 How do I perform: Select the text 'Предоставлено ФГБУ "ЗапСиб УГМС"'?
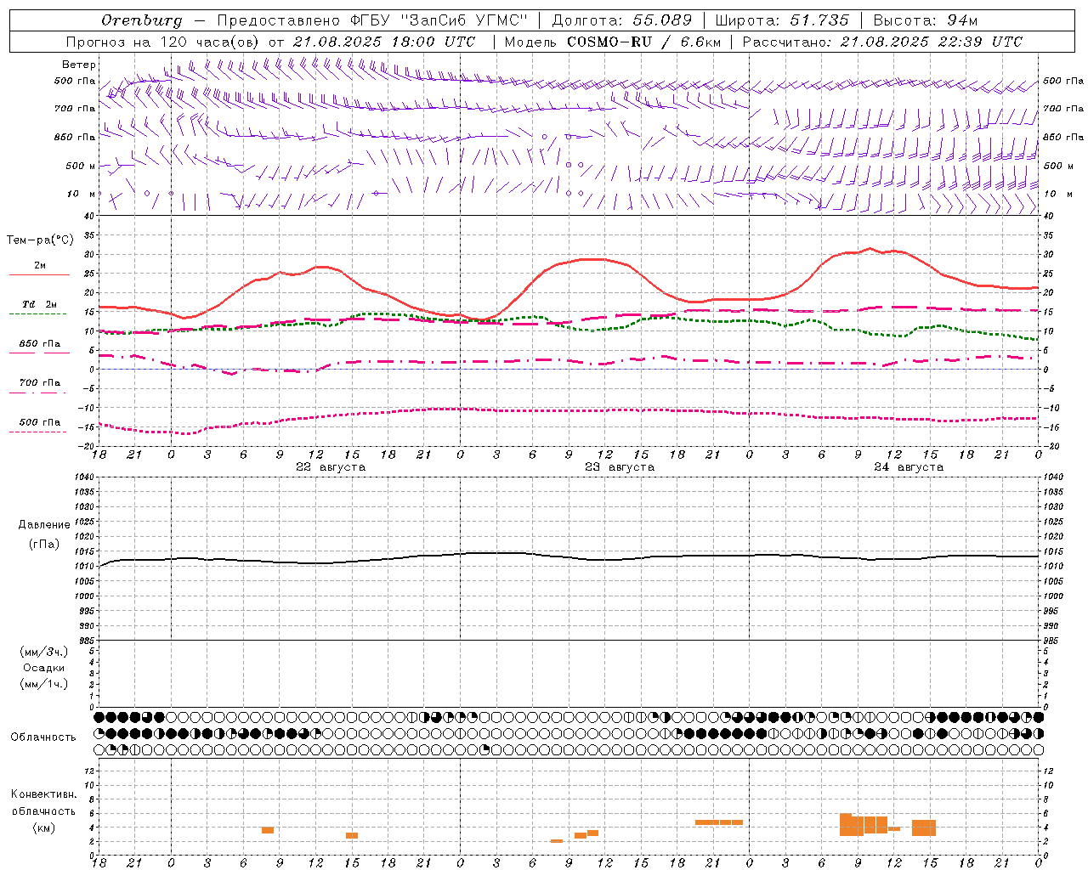click(x=372, y=20)
